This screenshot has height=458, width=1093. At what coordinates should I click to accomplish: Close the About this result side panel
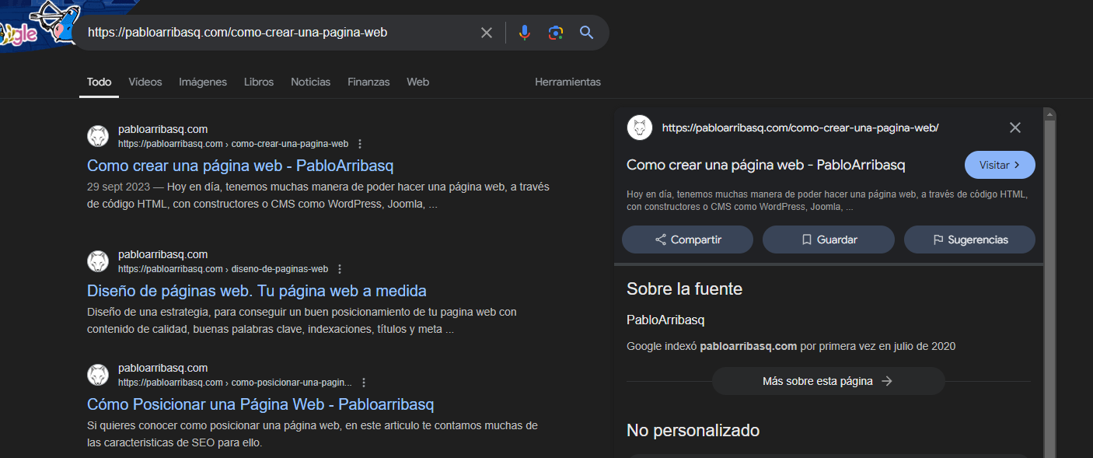(1015, 128)
